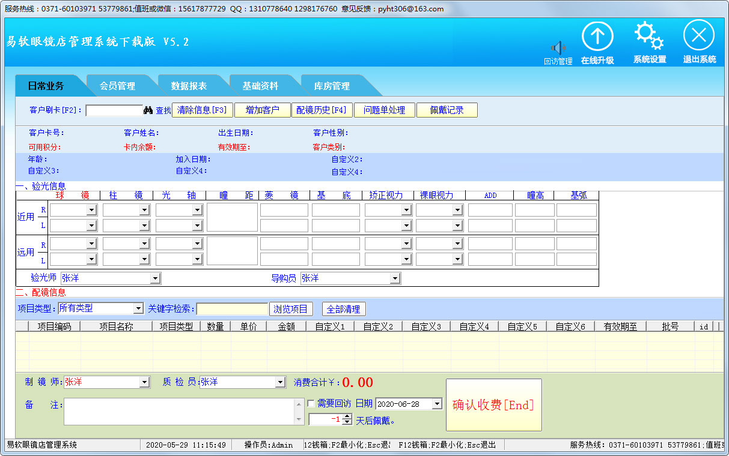This screenshot has height=456, width=729.
Task: Open 导购员 dropdown
Action: pyautogui.click(x=395, y=278)
